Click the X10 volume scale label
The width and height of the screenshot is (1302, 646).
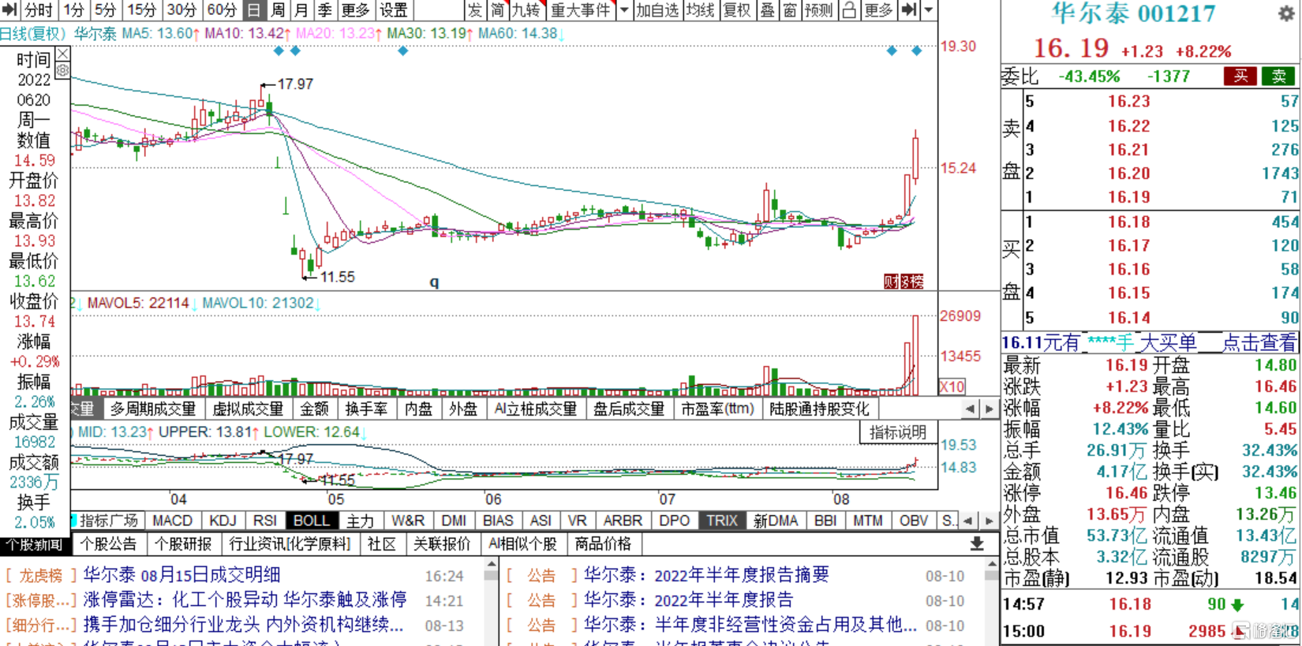coord(952,386)
